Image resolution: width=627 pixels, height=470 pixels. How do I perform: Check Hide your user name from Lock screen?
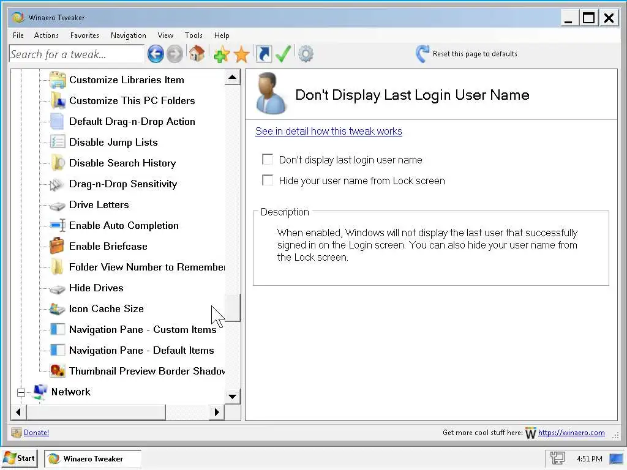[x=268, y=181]
